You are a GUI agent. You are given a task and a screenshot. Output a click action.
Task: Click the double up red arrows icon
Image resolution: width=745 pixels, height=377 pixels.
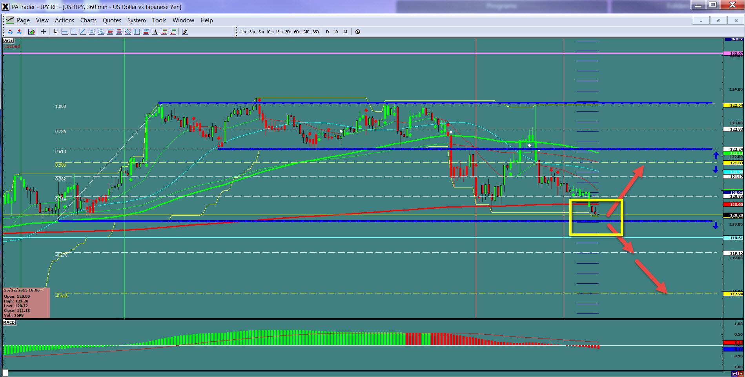coord(19,32)
